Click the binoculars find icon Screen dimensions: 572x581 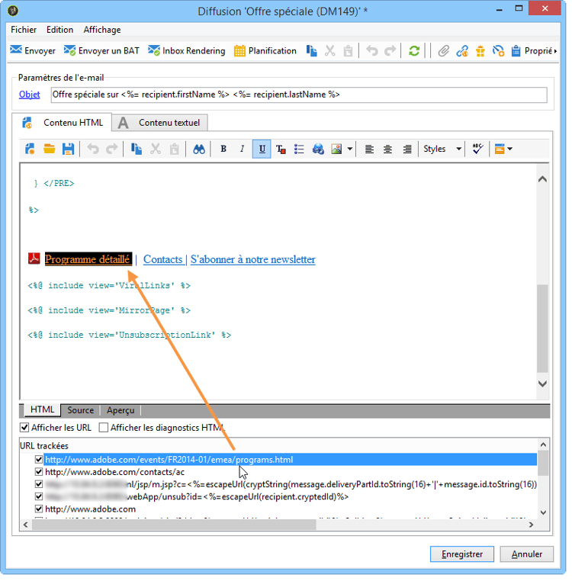pos(199,149)
